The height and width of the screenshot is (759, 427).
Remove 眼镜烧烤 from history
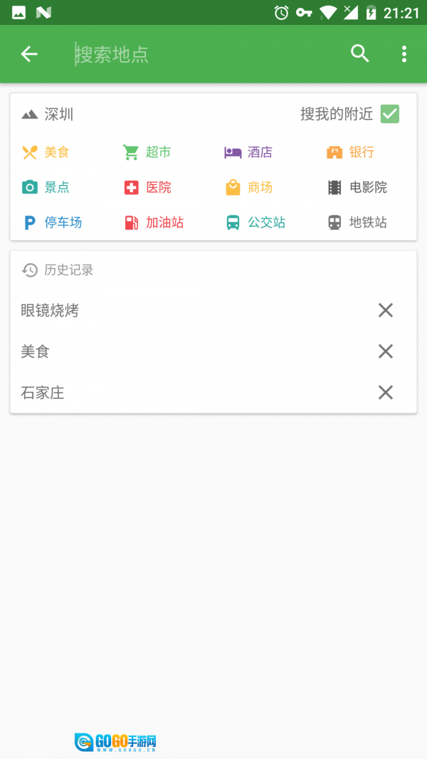[x=385, y=310]
